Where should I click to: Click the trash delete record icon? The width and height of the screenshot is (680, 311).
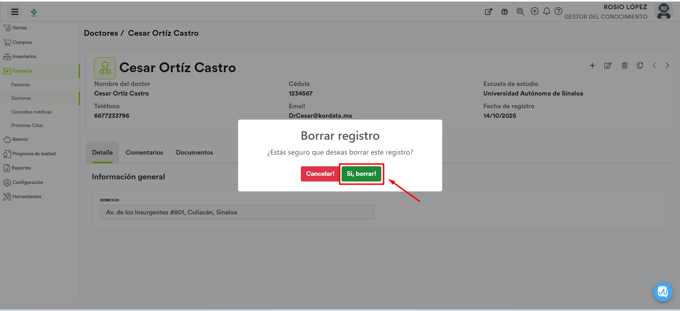(624, 65)
